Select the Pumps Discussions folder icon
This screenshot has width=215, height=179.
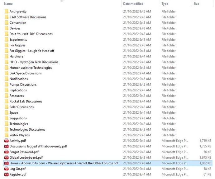[x=6, y=85]
